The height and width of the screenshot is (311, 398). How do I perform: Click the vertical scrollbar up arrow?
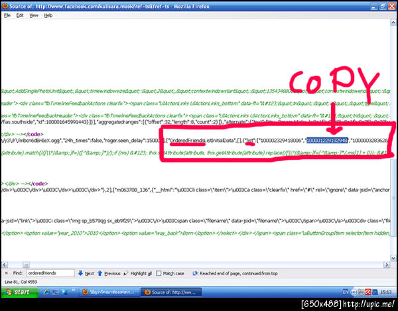coord(393,23)
